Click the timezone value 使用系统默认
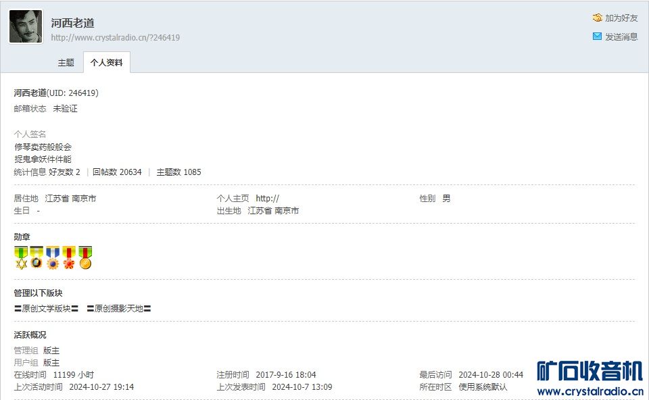The width and height of the screenshot is (649, 400). click(483, 387)
